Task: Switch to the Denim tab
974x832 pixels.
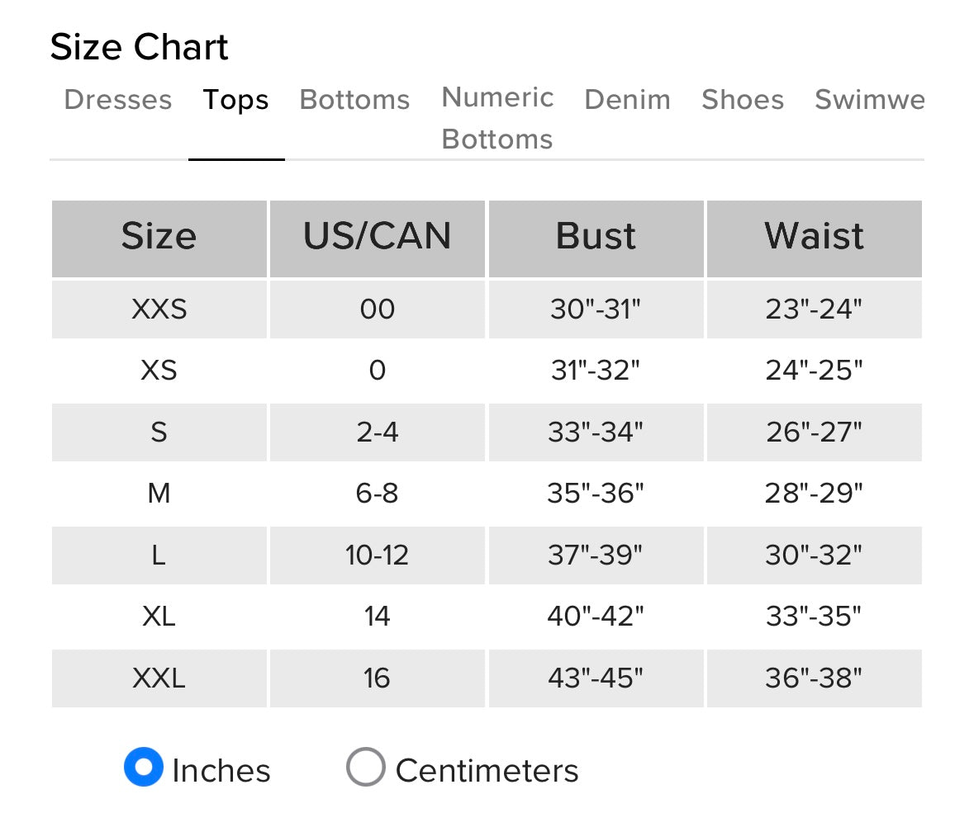Action: coord(627,99)
